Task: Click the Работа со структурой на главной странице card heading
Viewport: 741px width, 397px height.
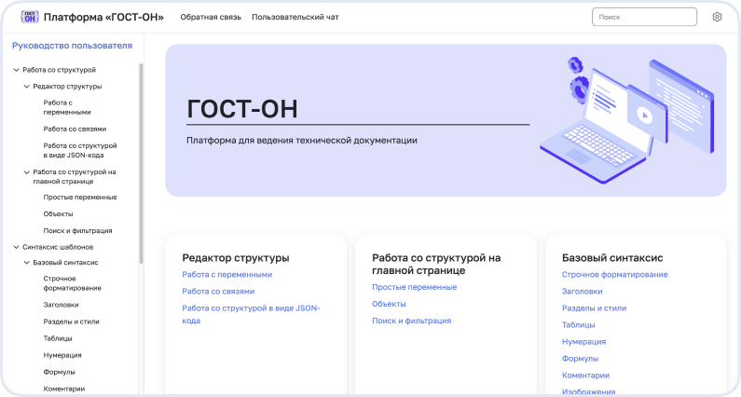Action: click(x=436, y=264)
